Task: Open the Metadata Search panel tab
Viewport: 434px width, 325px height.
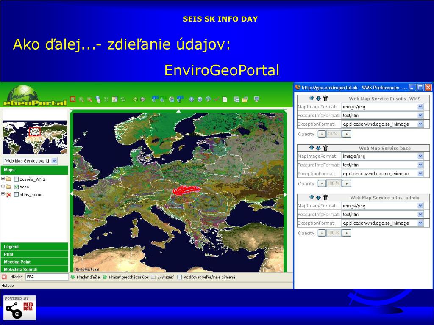Action: [x=34, y=269]
